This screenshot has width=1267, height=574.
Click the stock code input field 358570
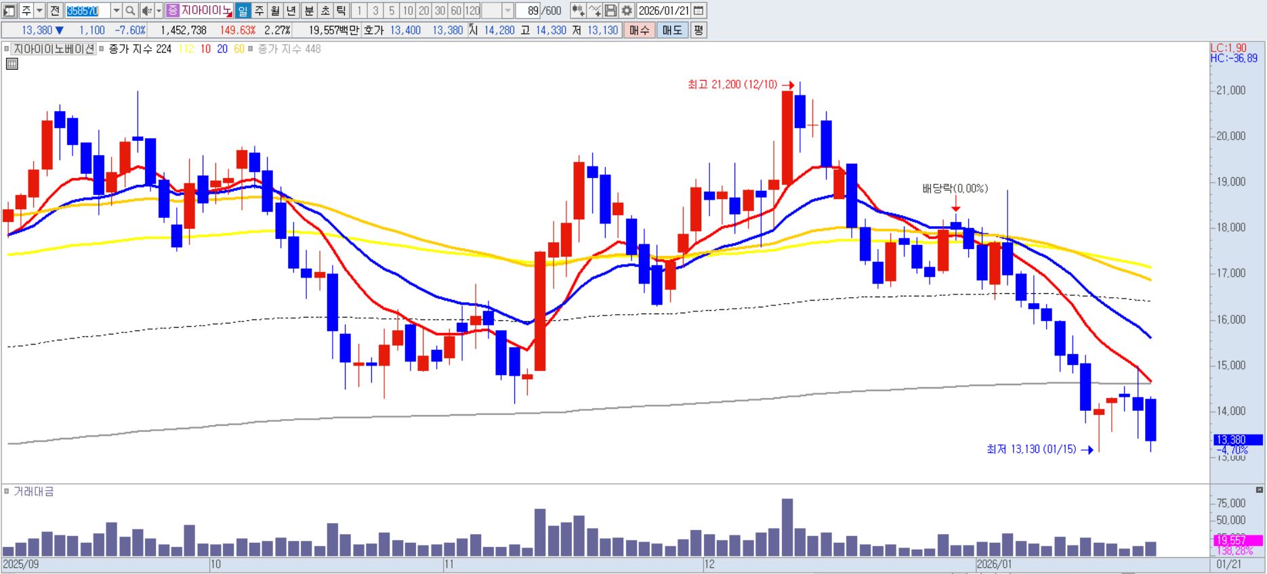87,11
